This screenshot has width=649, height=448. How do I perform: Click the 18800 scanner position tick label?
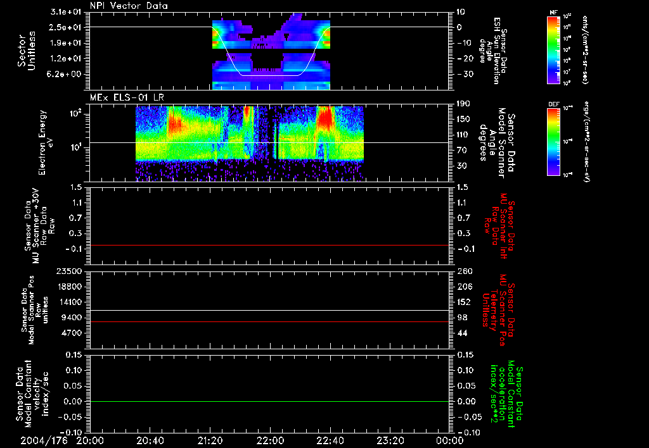[x=69, y=287]
